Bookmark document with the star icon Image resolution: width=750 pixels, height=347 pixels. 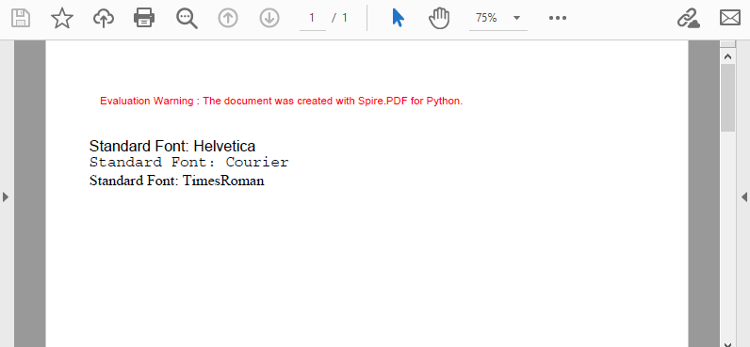62,18
